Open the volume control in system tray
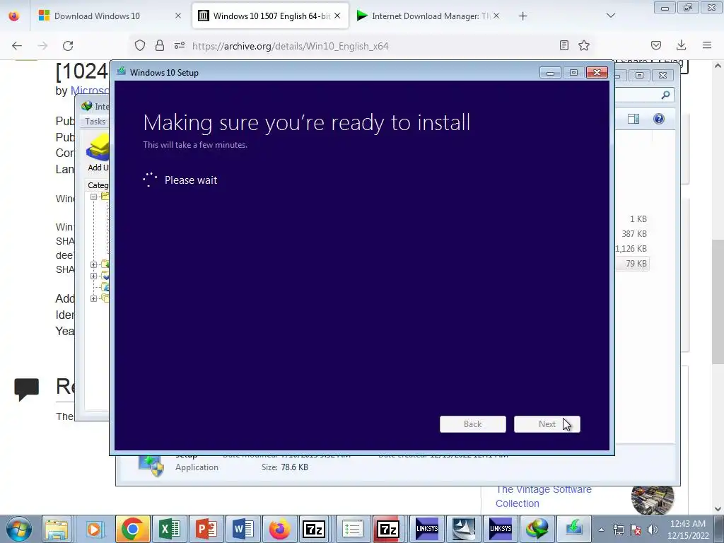Viewport: 724px width, 543px height. pyautogui.click(x=653, y=530)
